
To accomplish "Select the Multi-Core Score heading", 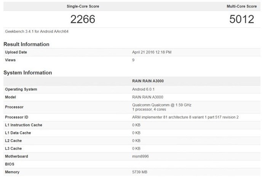I will pos(241,7).
